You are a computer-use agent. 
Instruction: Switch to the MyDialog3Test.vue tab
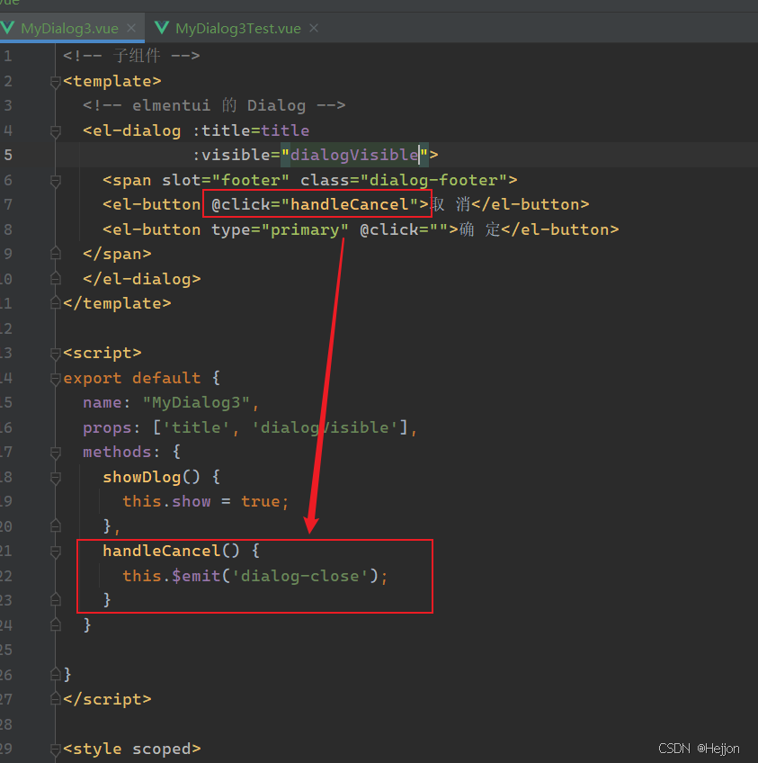[x=237, y=28]
